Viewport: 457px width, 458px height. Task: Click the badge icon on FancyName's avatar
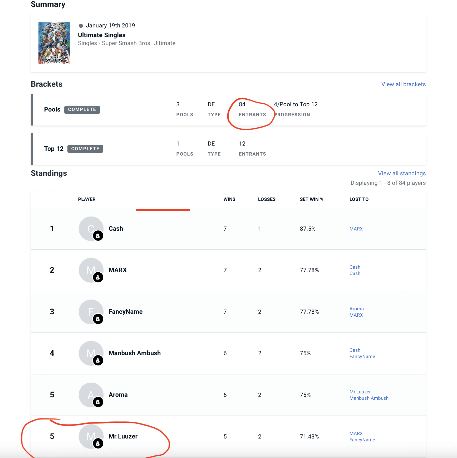(x=98, y=319)
